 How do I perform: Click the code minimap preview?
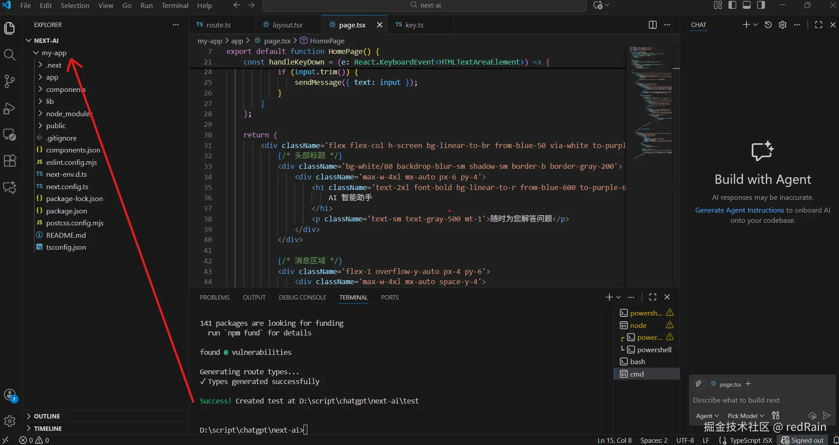tap(651, 102)
